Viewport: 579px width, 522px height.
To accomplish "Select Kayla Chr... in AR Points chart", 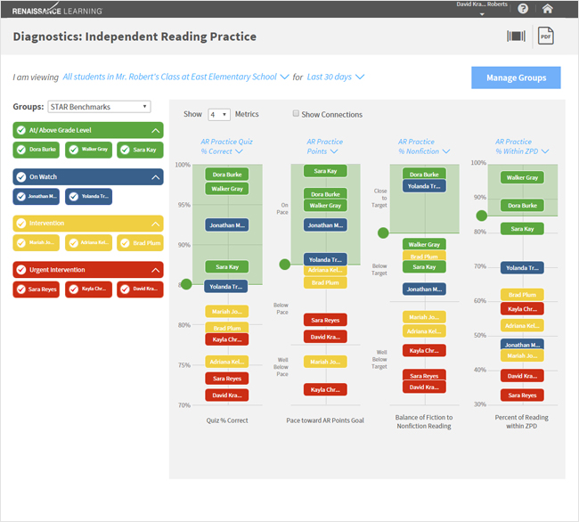I will click(325, 389).
